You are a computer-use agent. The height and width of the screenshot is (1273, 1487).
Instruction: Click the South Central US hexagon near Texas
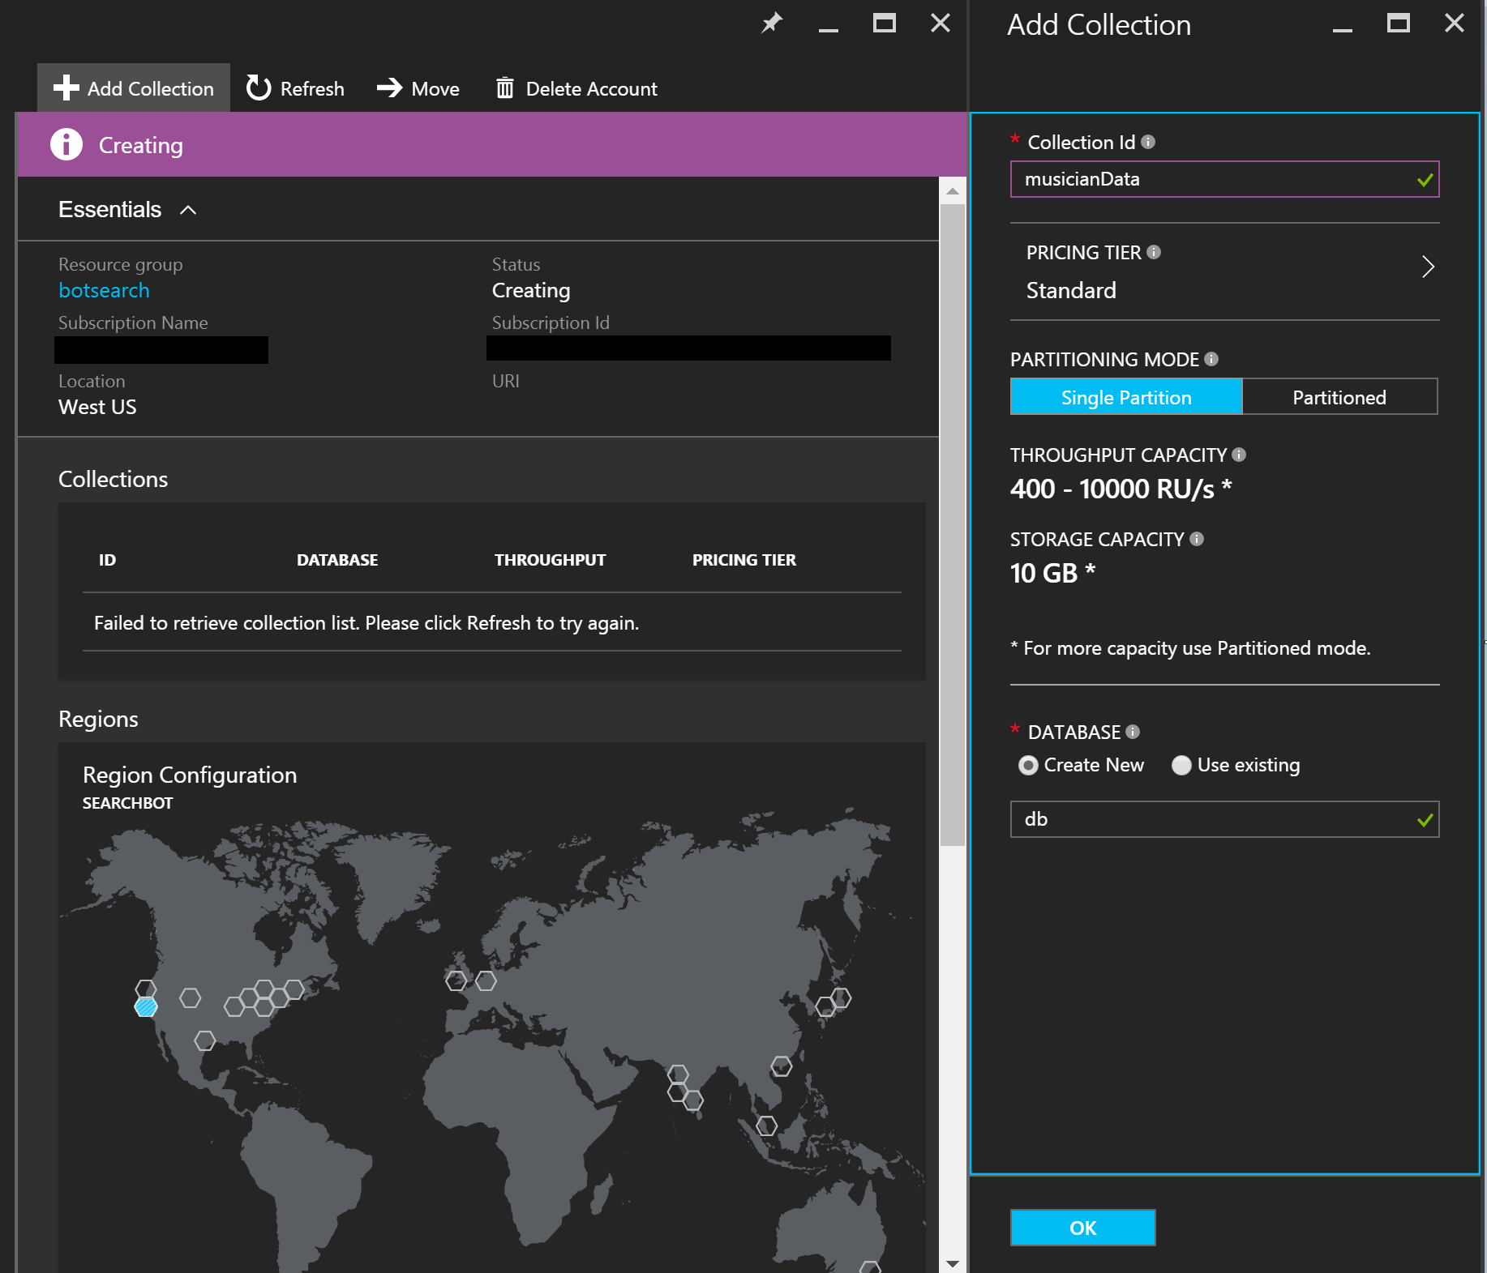tap(205, 1040)
